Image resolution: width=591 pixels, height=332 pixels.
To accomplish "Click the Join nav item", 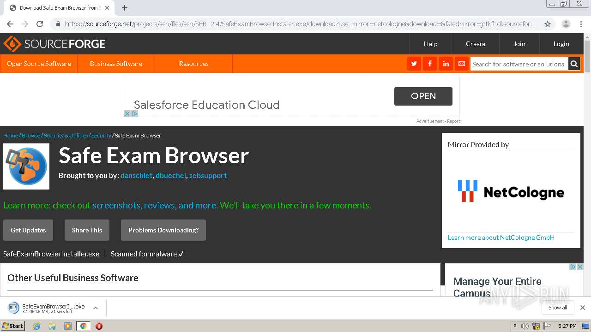I will coord(519,44).
